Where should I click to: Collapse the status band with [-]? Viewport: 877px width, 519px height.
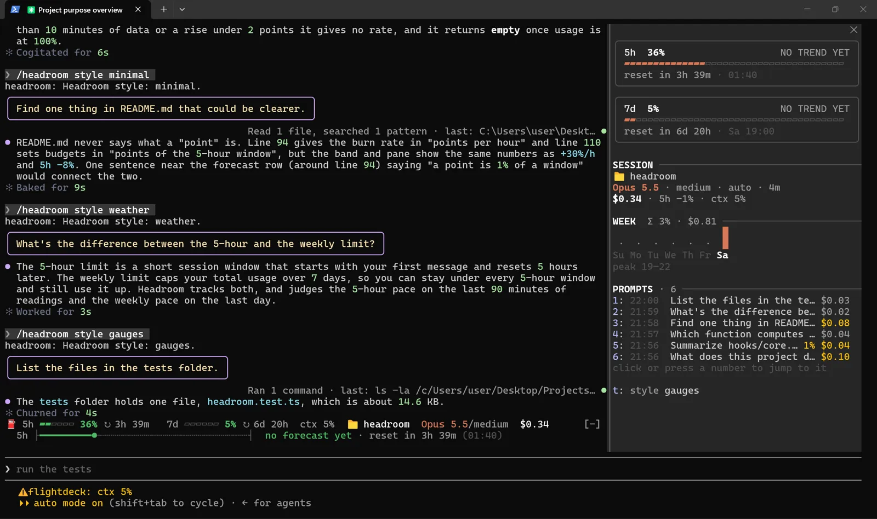[x=592, y=424]
